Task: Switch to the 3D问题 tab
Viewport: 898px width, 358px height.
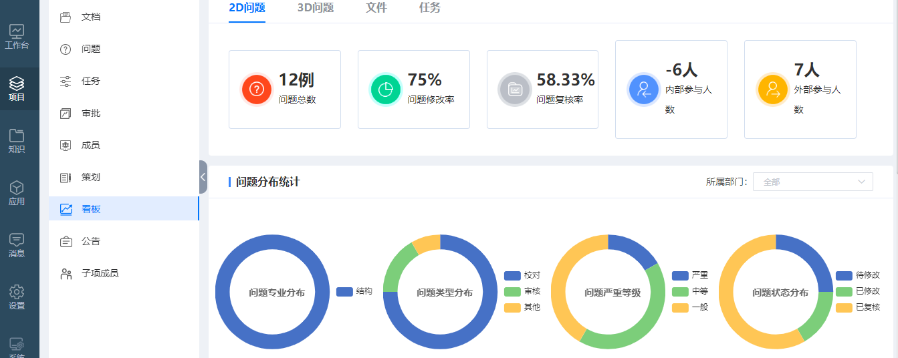Action: point(316,8)
